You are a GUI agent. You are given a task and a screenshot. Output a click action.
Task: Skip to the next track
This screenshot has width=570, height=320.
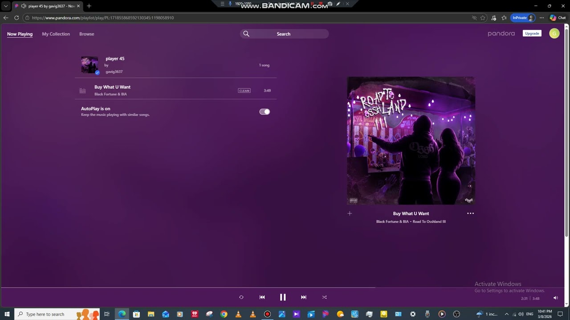(x=304, y=297)
